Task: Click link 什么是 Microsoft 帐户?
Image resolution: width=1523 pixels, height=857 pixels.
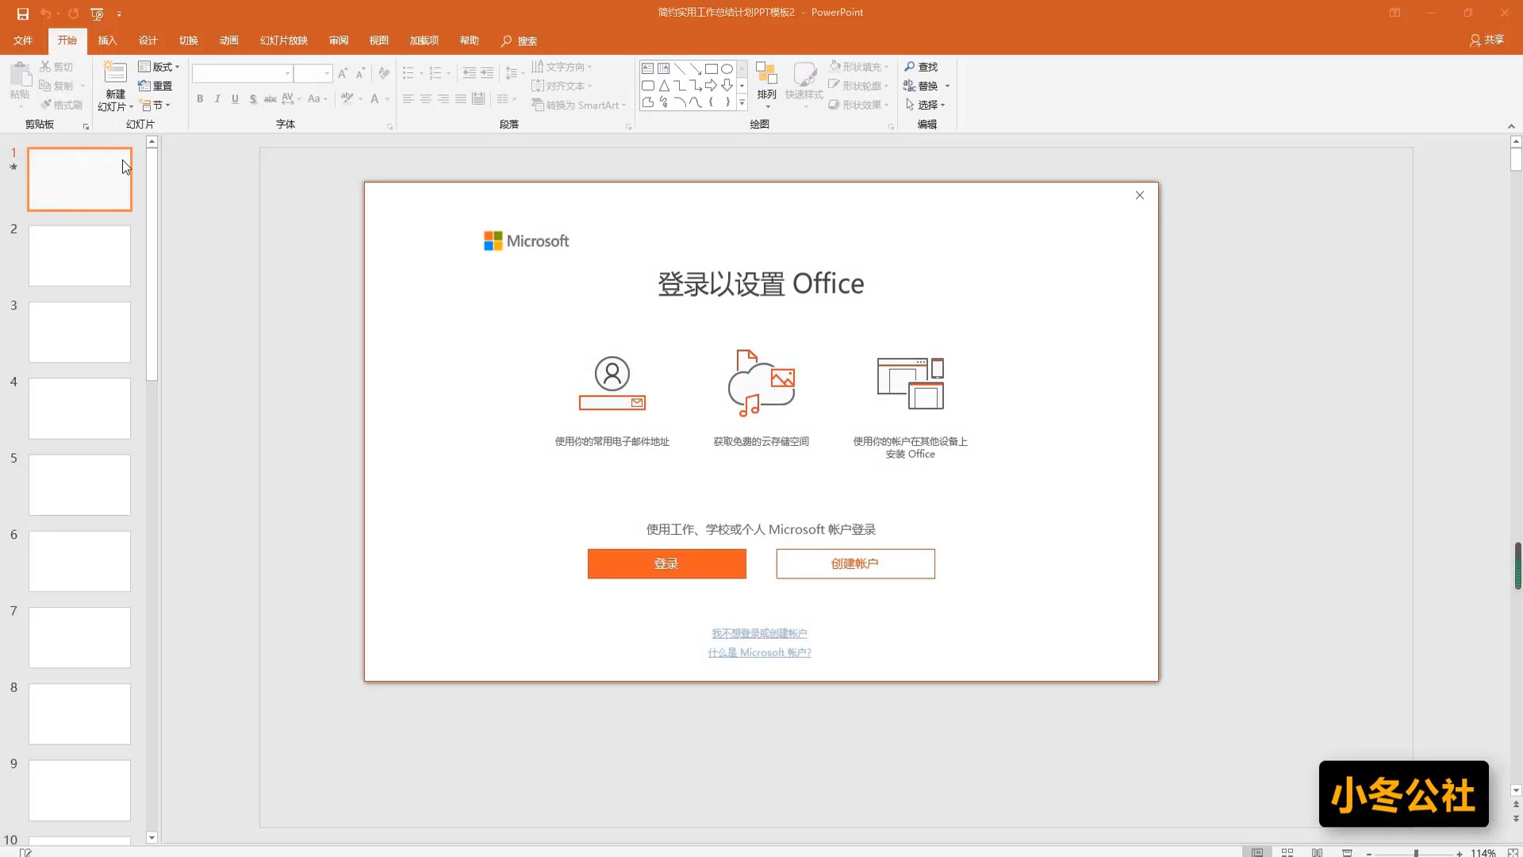Action: pos(759,652)
